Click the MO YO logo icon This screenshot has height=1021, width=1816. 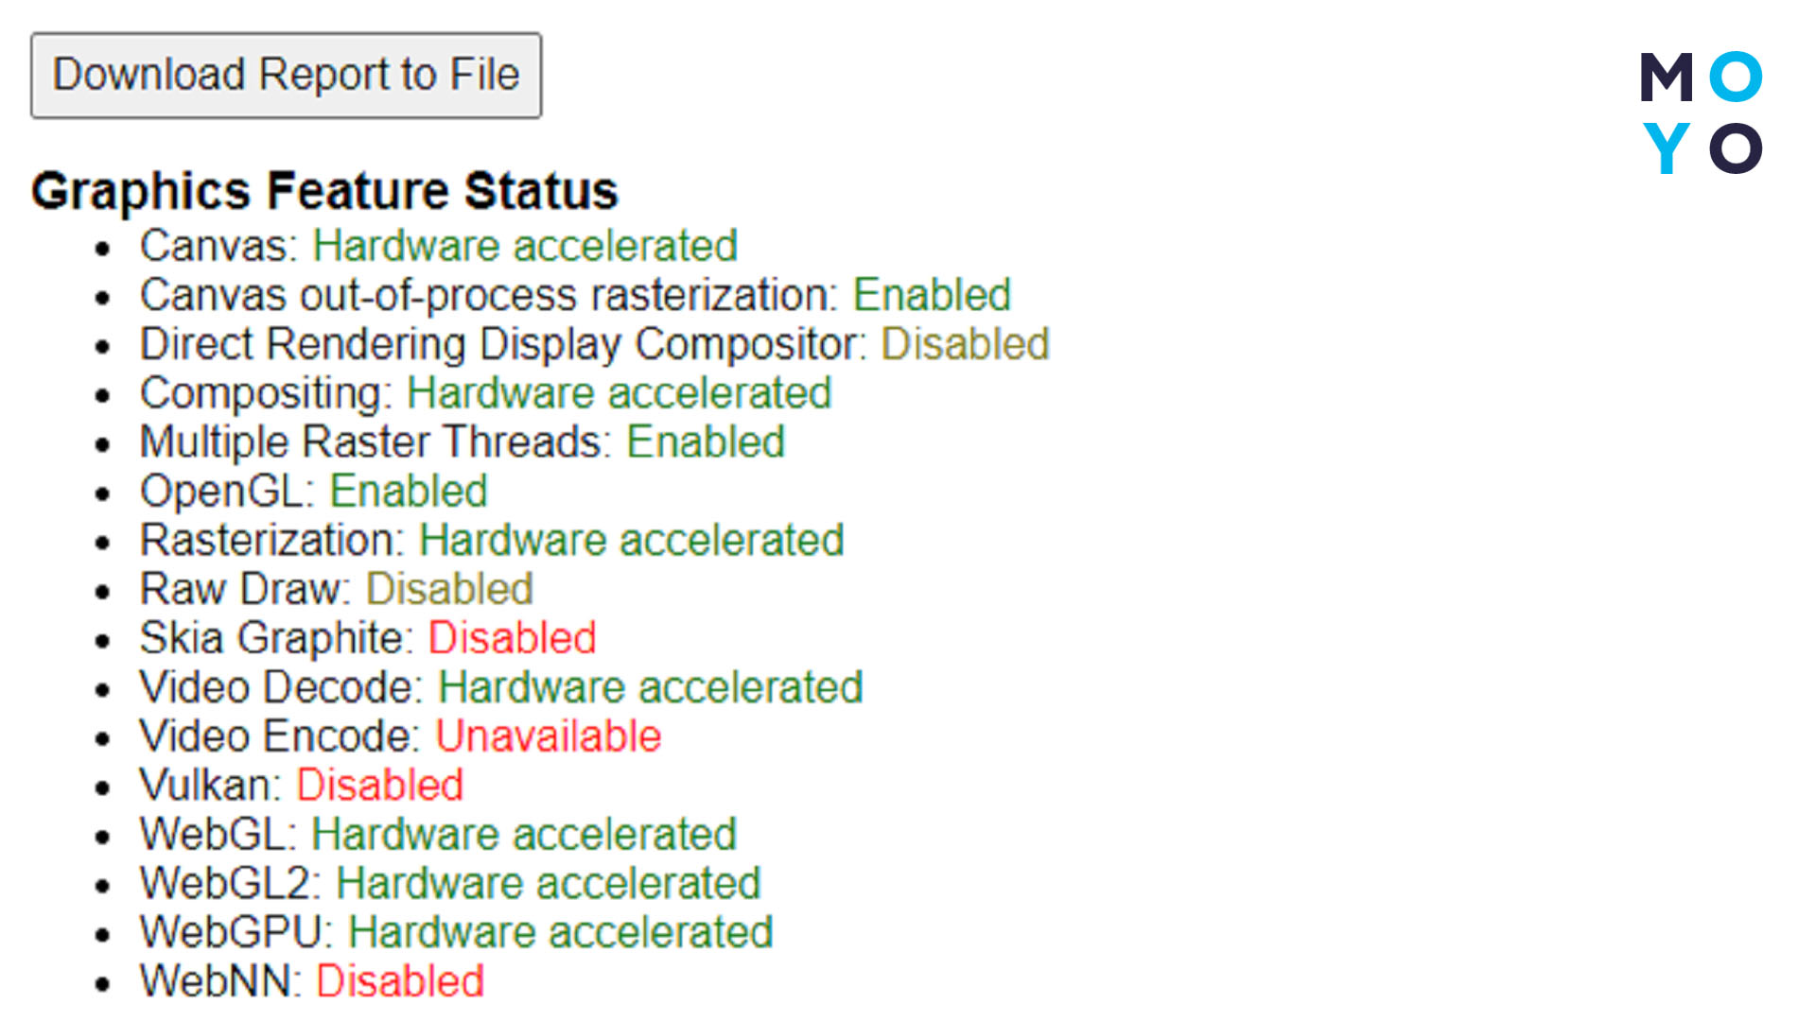click(1706, 112)
